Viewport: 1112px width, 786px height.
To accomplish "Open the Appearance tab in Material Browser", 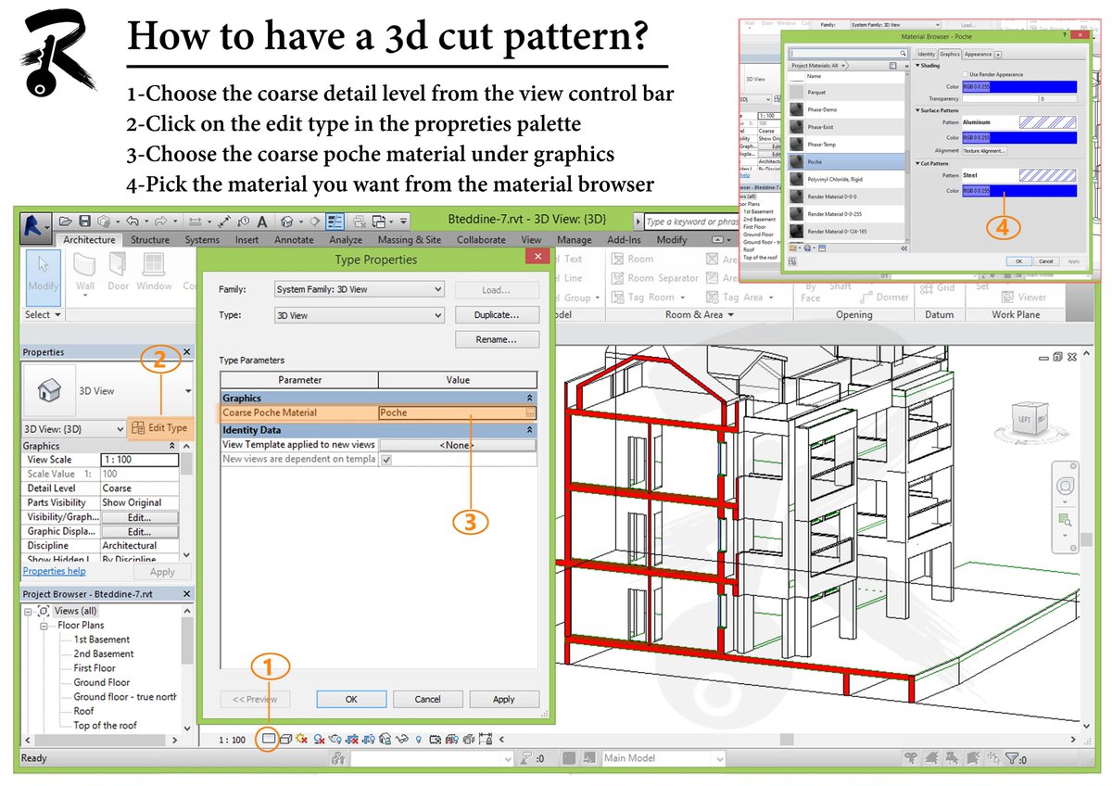I will tap(978, 54).
